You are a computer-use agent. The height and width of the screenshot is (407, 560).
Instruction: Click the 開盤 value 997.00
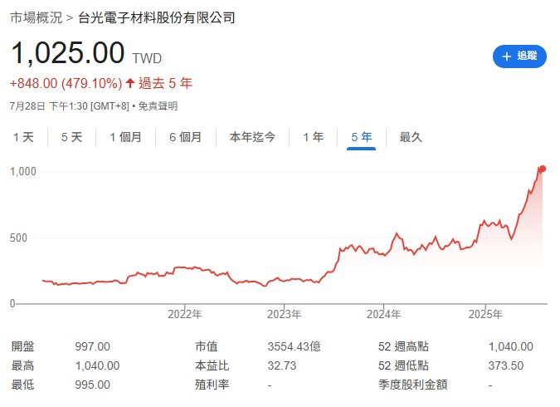click(x=92, y=346)
